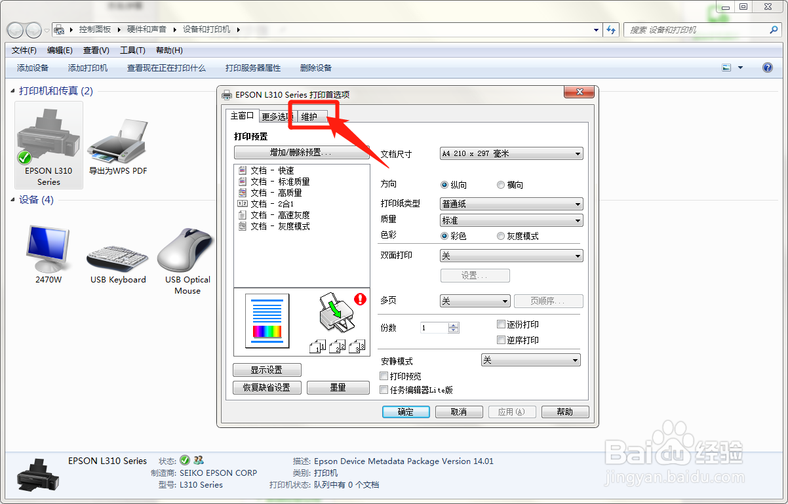Viewport: 788px width, 504px height.
Task: Open the 打印纸类型 普通纸 dropdown
Action: click(x=511, y=204)
